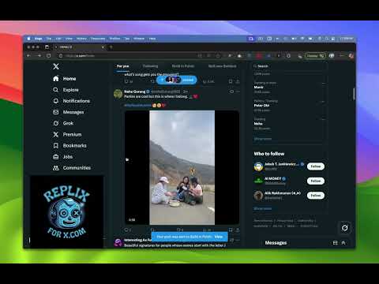This screenshot has height=284, width=379.
Task: Repost the Neha Gurung video post
Action: (x=152, y=230)
